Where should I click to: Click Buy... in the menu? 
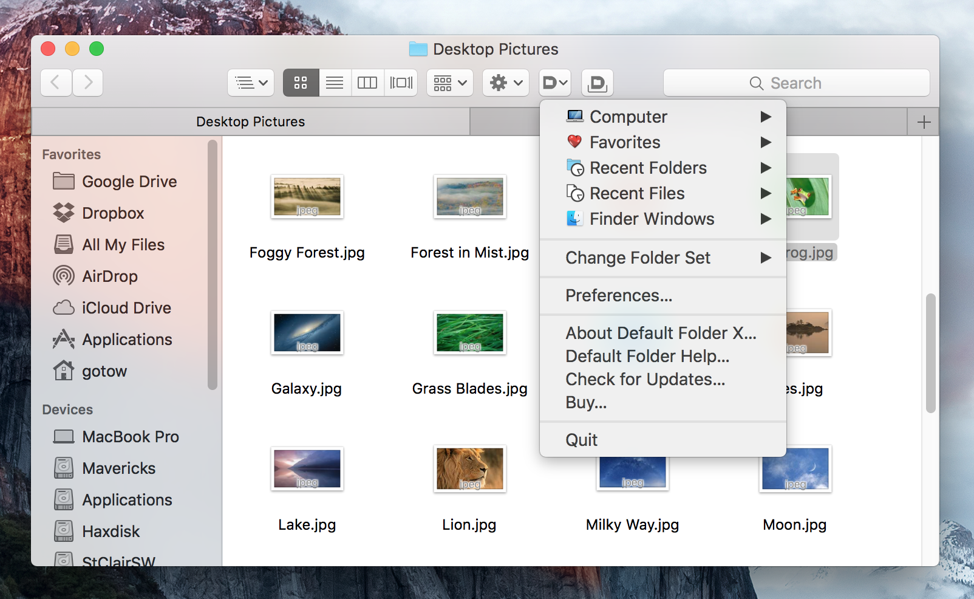(663, 402)
